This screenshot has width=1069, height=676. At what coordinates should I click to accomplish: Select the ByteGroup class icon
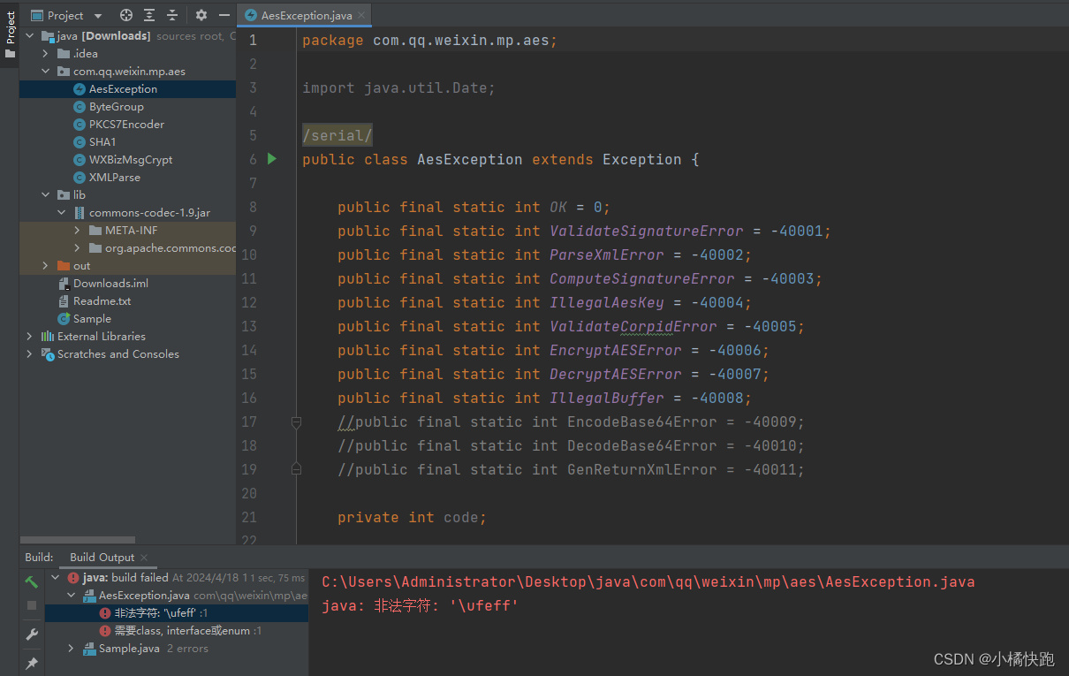(80, 107)
